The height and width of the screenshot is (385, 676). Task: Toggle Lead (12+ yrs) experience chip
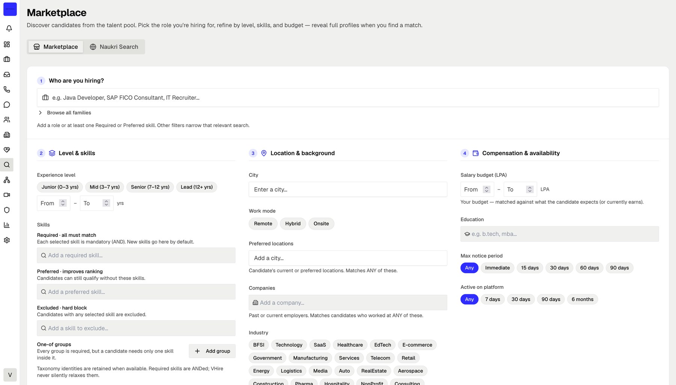(x=197, y=187)
